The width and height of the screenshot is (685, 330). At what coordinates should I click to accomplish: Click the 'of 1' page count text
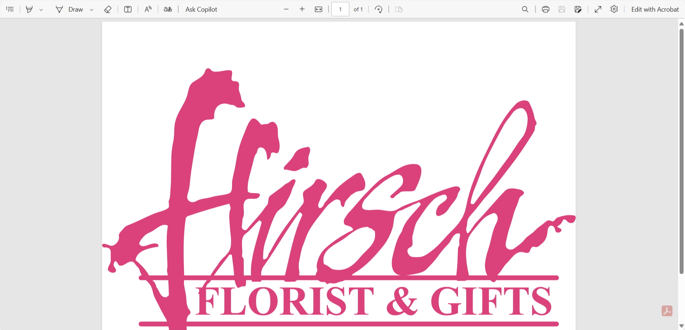click(358, 9)
